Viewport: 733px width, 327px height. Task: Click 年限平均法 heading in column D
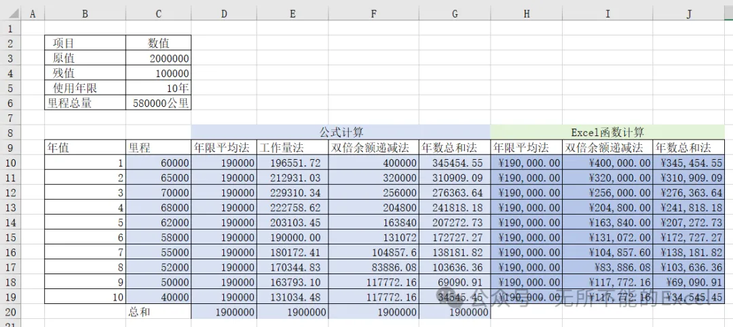click(224, 148)
